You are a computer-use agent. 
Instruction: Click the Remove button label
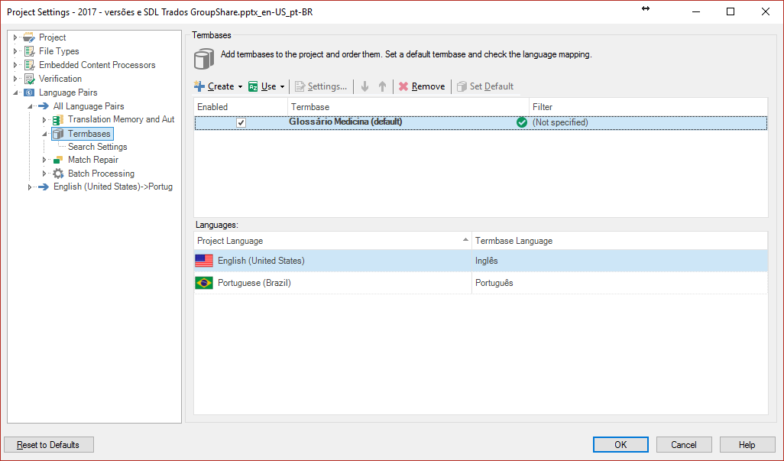click(428, 86)
